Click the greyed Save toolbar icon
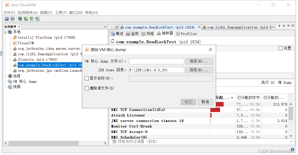Viewport: 298px width, 155px height. point(13,19)
